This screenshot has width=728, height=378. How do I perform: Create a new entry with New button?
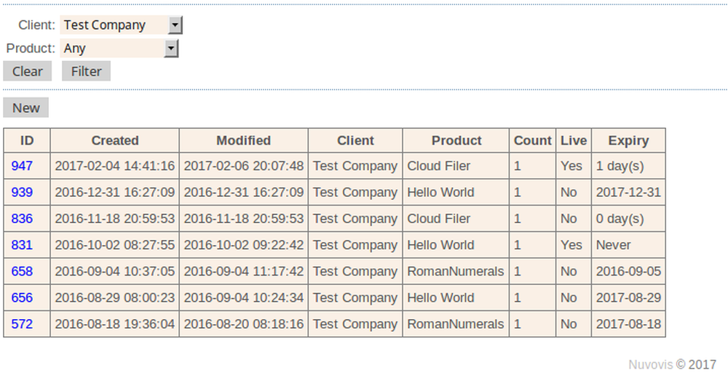tap(26, 108)
